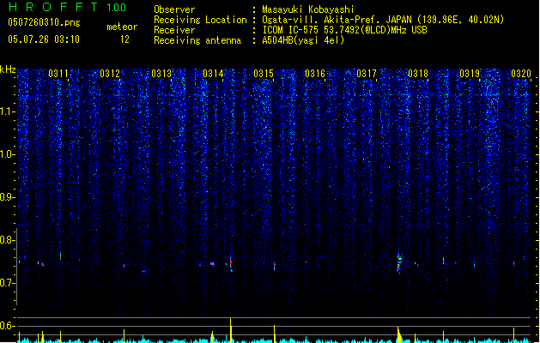The height and width of the screenshot is (343, 540).
Task: Click the Observer label
Action: 174,9
